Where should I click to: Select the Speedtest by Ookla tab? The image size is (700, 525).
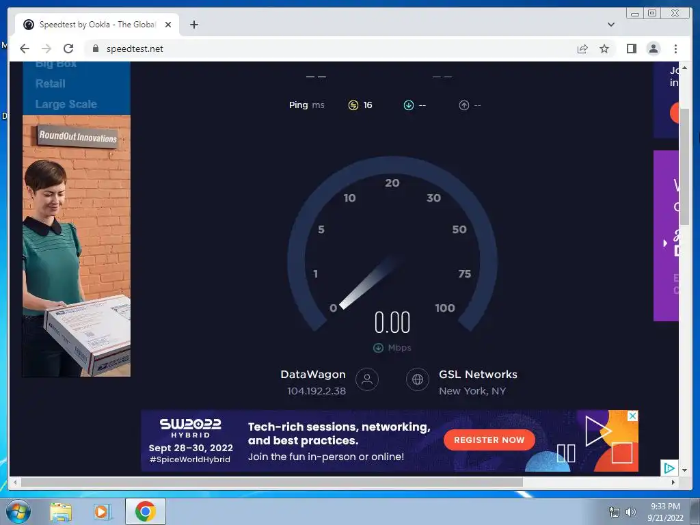(97, 25)
